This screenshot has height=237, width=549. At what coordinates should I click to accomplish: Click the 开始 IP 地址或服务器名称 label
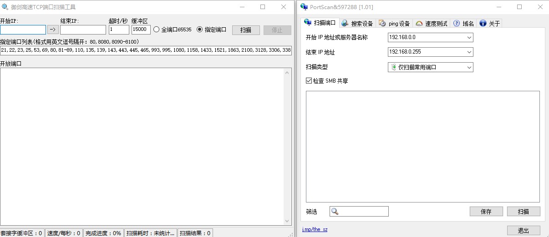337,37
